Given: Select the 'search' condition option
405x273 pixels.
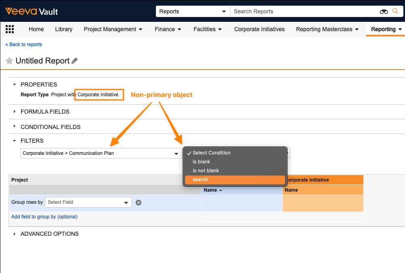Looking at the screenshot, I should point(235,180).
